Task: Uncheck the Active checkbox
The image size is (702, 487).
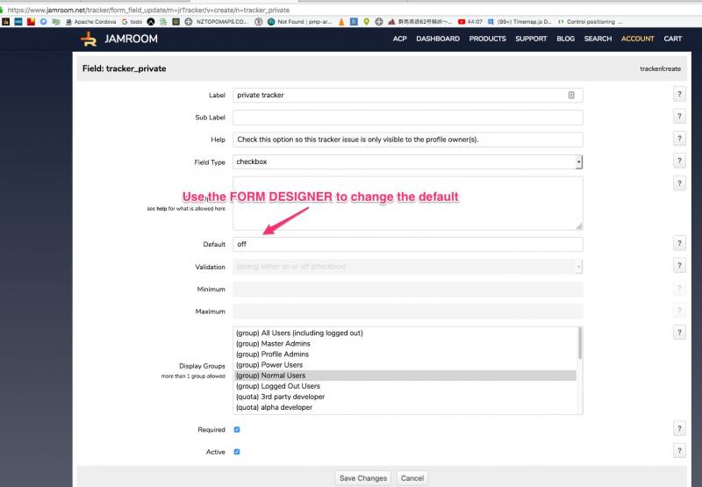Action: coord(237,452)
